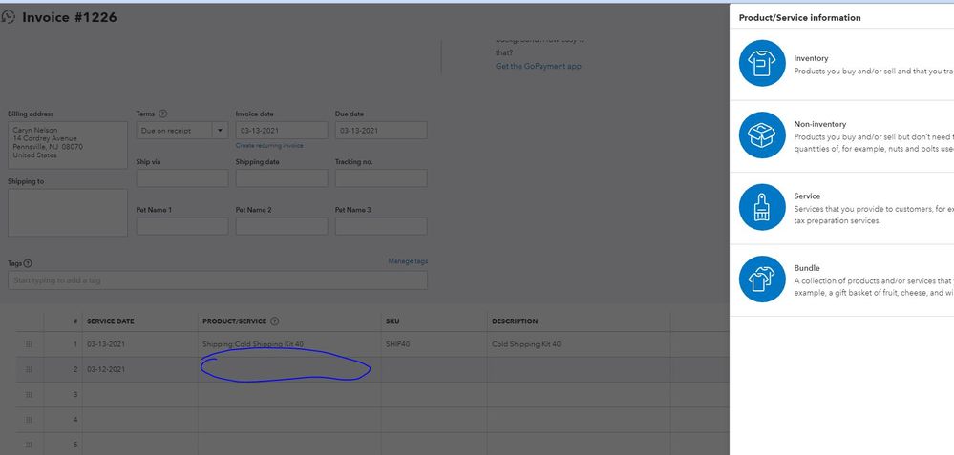Open the Product/Service column help icon

point(274,321)
